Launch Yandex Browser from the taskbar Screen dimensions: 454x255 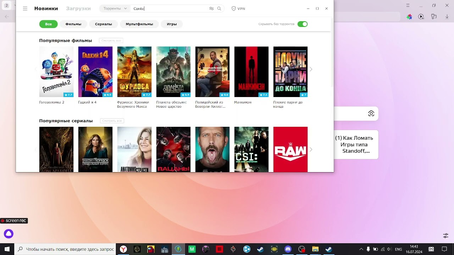[x=123, y=249]
